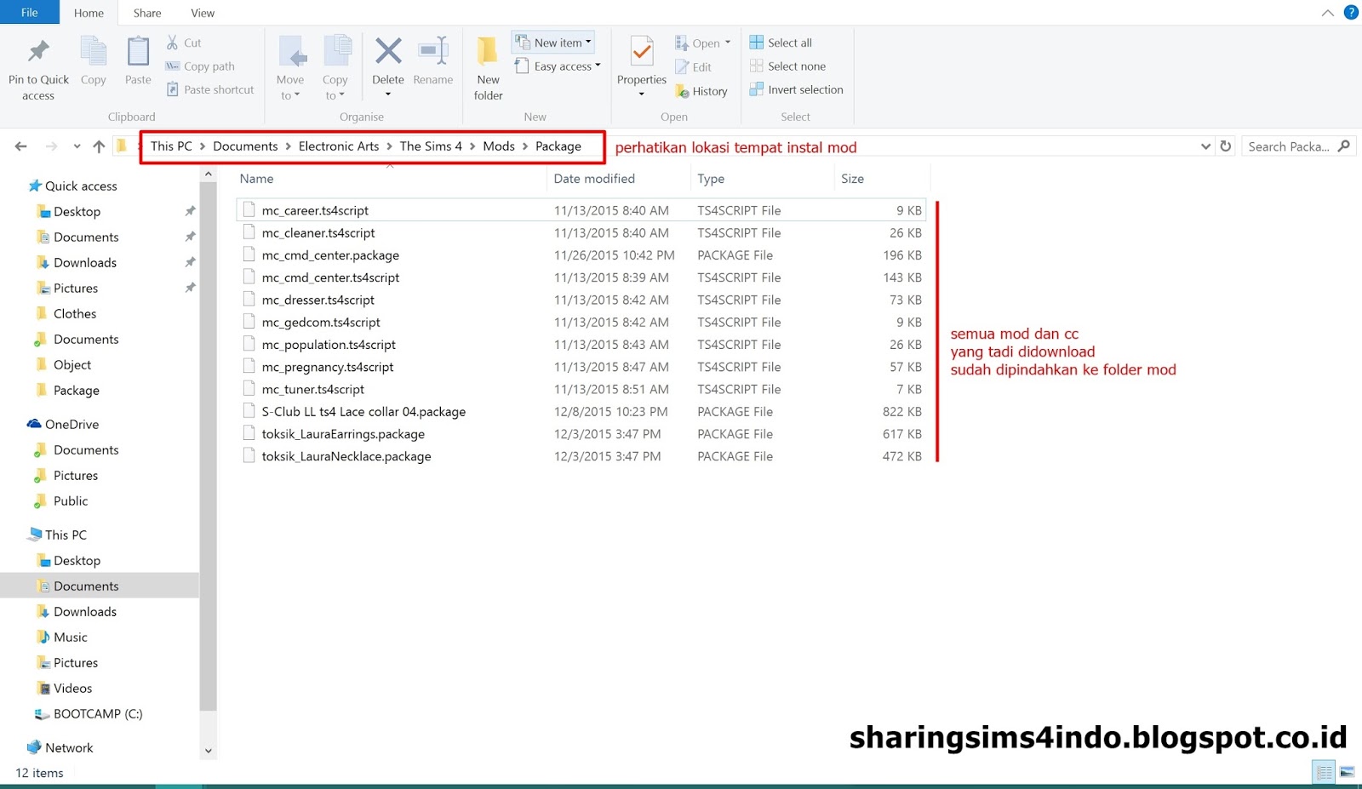1362x789 pixels.
Task: Select Quick access in the navigation pane
Action: pos(81,186)
